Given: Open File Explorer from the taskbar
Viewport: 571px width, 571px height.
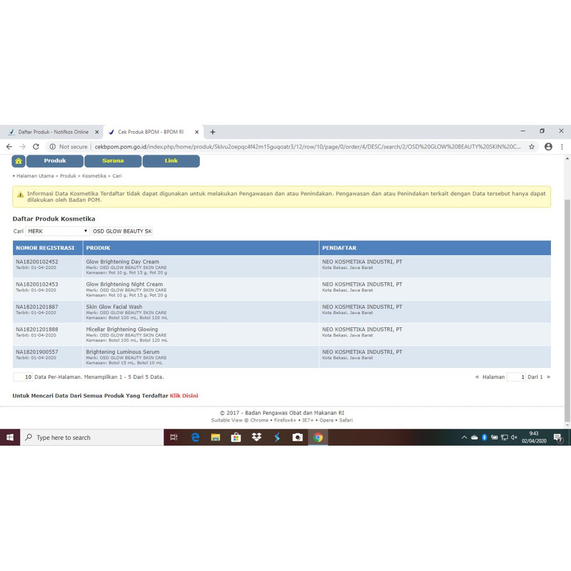Looking at the screenshot, I should (216, 437).
